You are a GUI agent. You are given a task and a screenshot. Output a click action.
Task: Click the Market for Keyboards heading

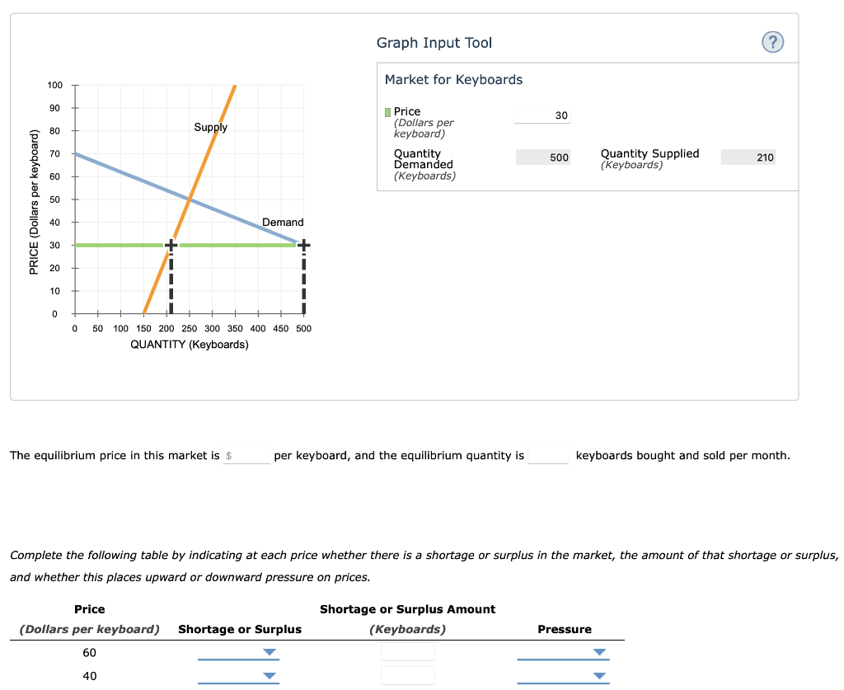click(x=452, y=80)
